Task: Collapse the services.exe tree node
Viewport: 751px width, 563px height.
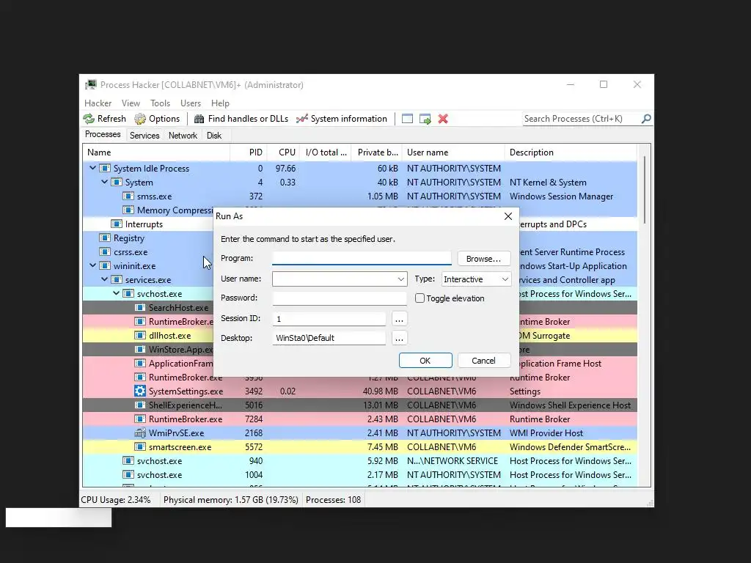Action: pos(104,279)
